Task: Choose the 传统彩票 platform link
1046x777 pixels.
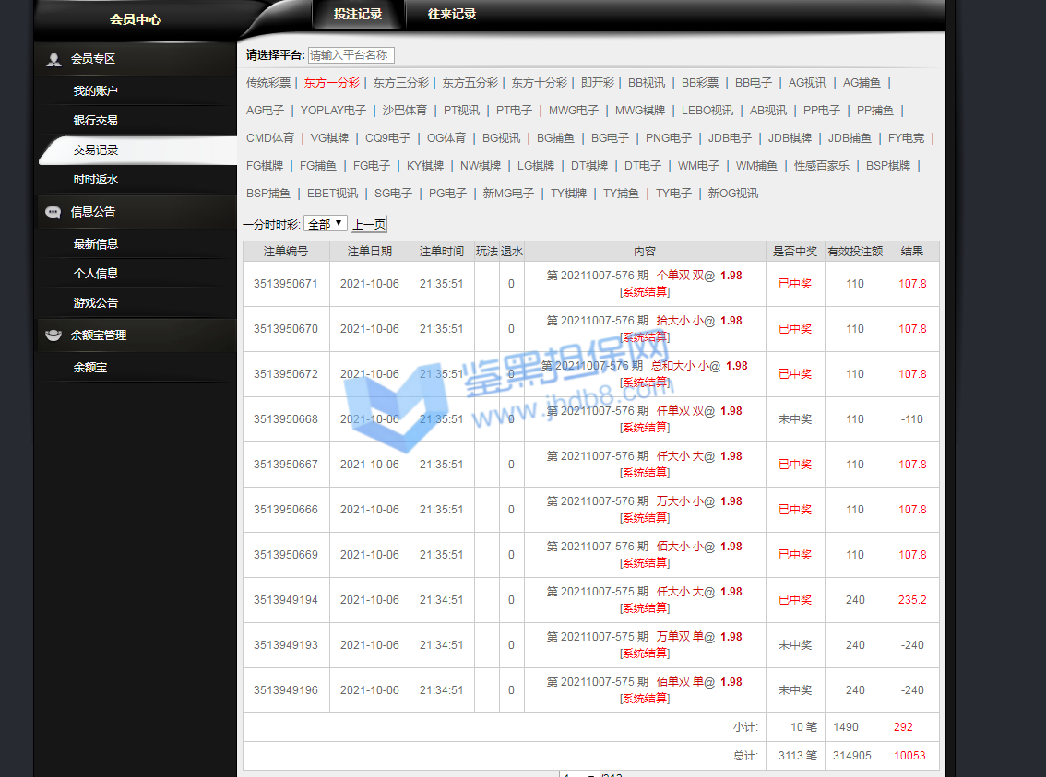Action: (268, 83)
